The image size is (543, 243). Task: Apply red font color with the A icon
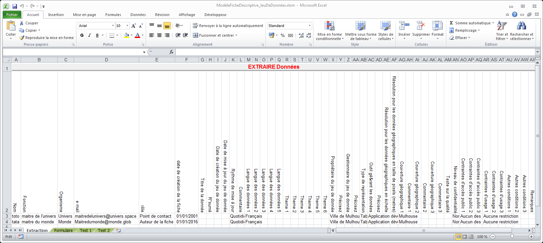[137, 35]
